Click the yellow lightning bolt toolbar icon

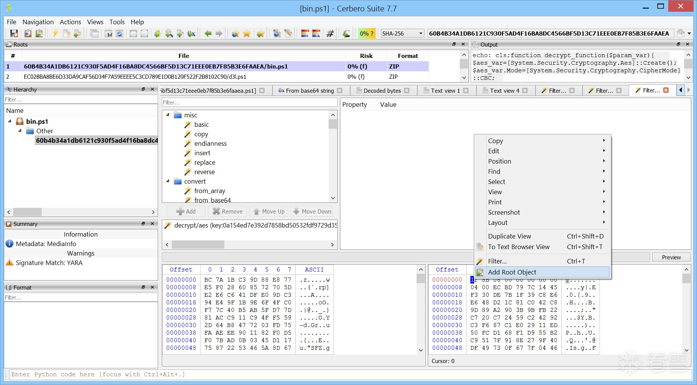55,33
